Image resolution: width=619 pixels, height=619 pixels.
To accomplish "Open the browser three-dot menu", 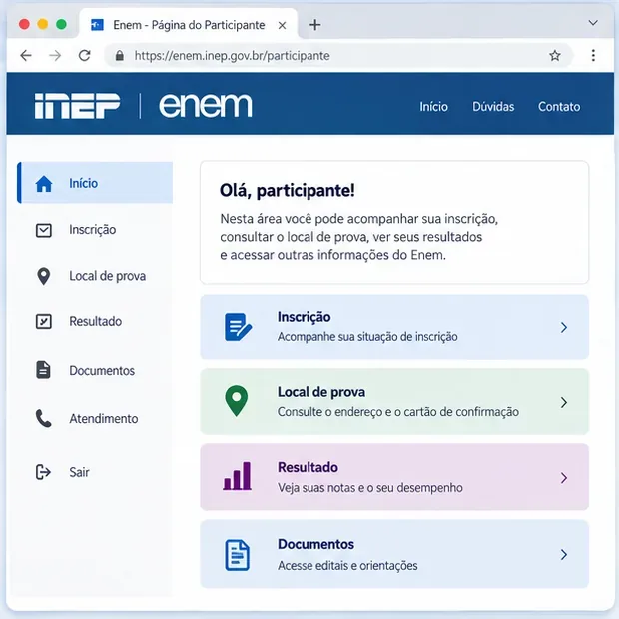I will [593, 55].
